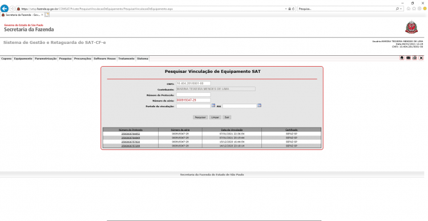Open the Tratamento menu
Viewport: 428px width, 221px height.
tap(126, 59)
